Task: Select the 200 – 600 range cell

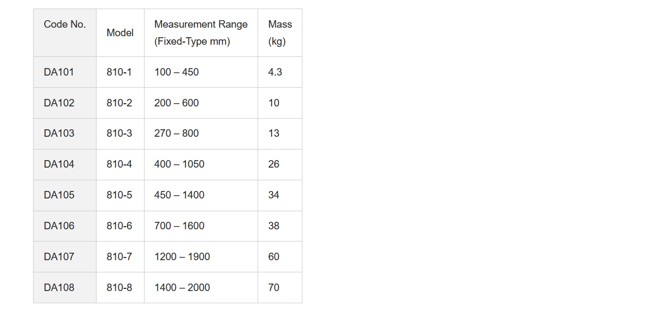Action: point(201,103)
